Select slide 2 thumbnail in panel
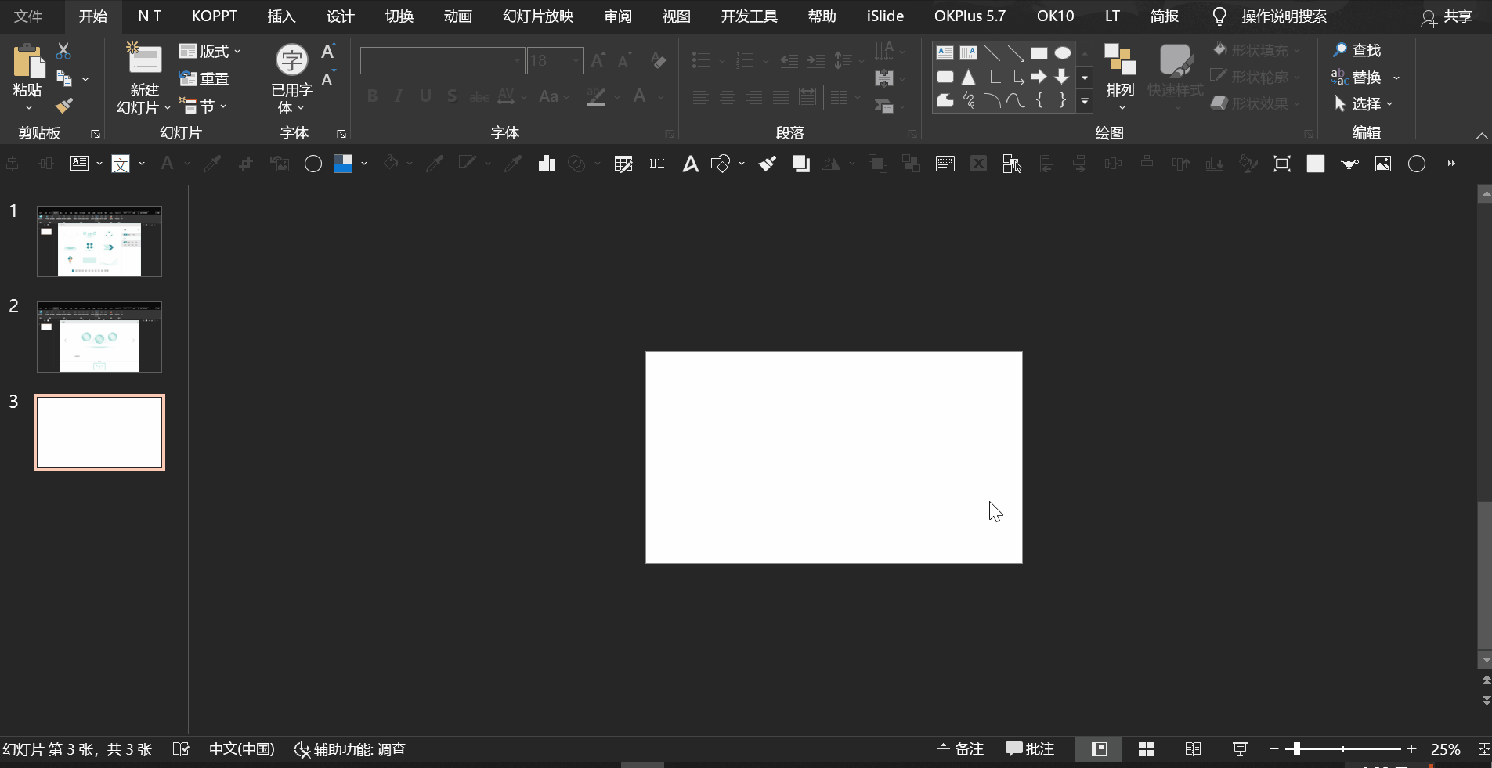The width and height of the screenshot is (1492, 768). [x=99, y=337]
